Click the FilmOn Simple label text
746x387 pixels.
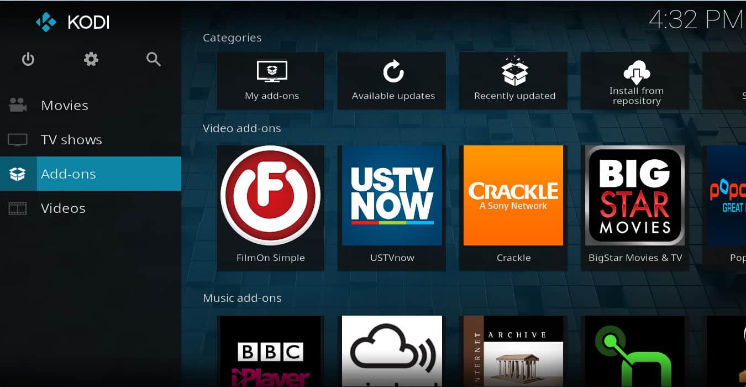pos(271,258)
